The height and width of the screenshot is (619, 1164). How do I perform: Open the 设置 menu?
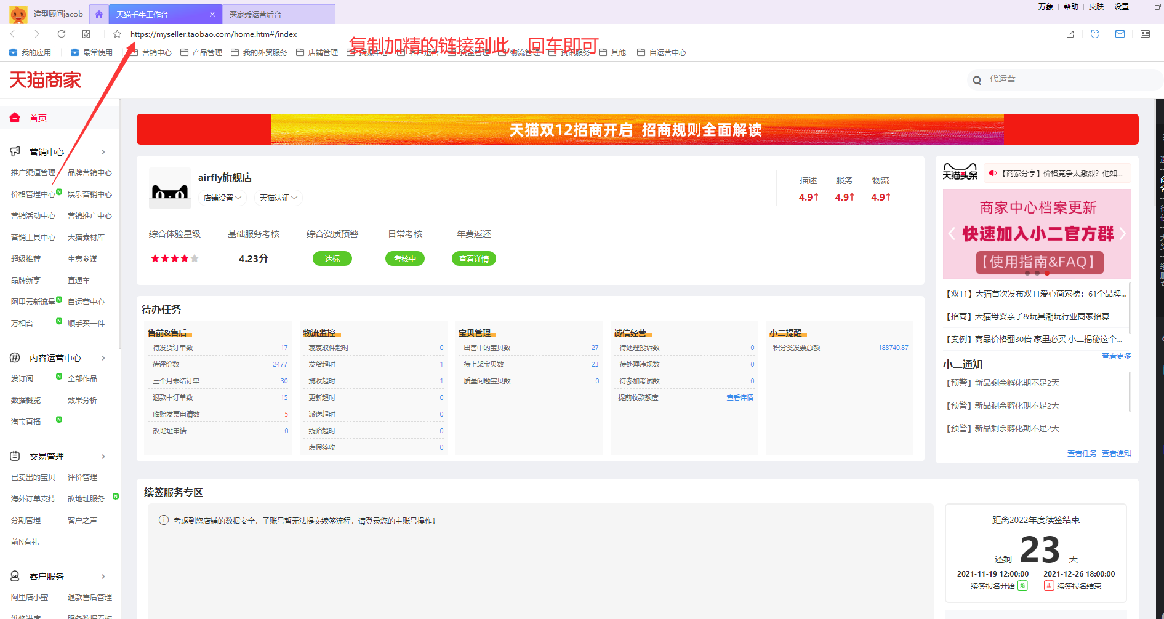pos(1122,7)
